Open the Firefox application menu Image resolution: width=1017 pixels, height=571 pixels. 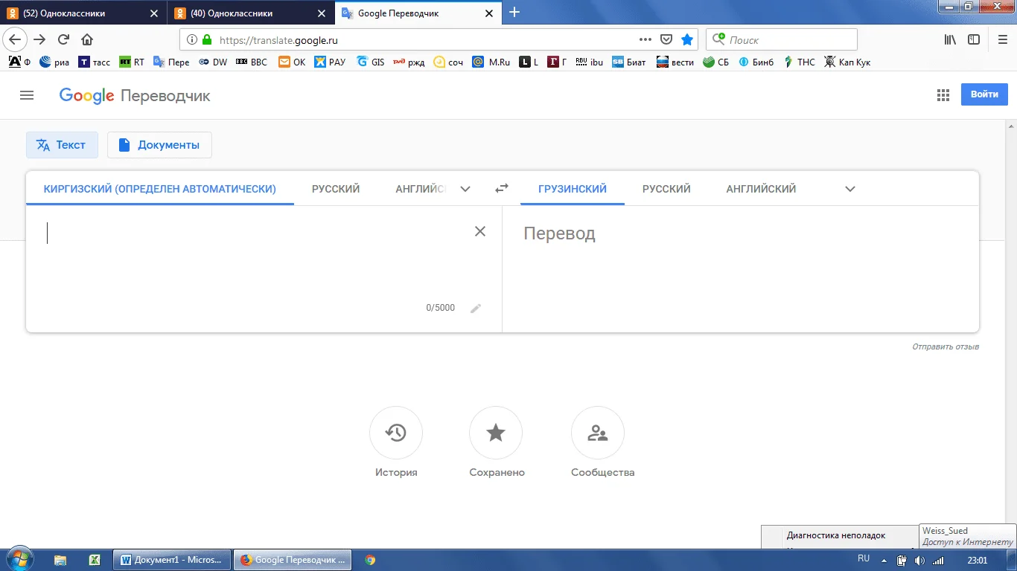(x=1002, y=40)
